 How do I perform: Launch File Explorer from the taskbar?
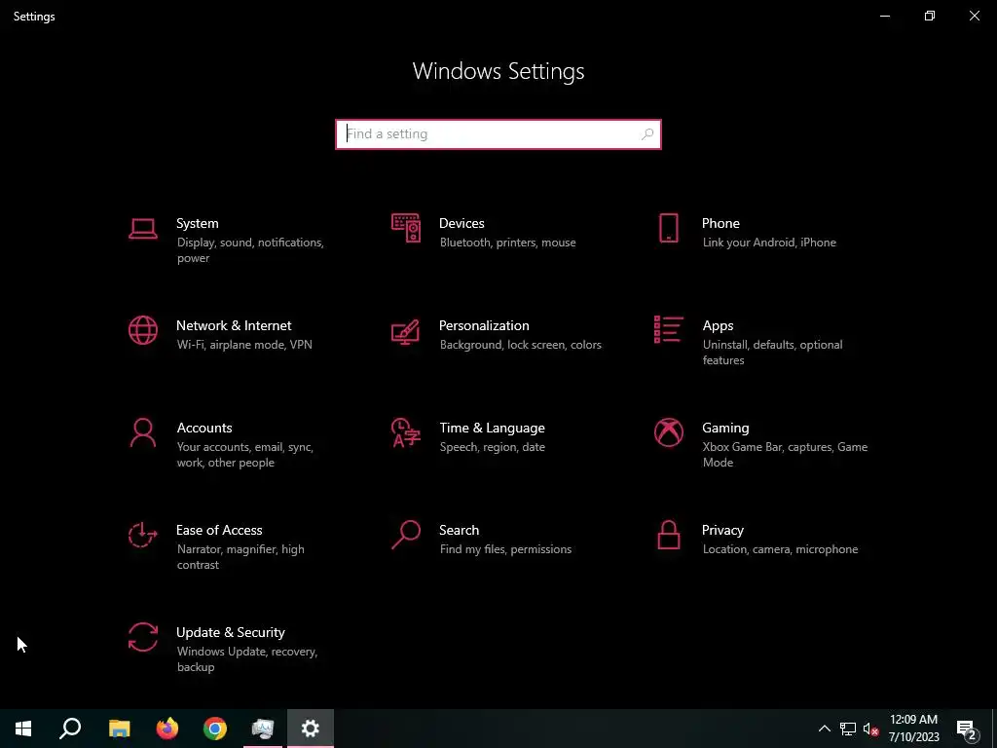[119, 729]
